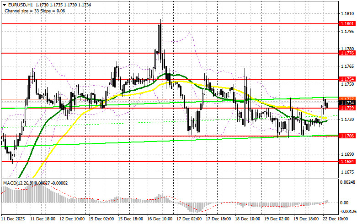Open the EURUSD,H1 chart menu triangle
The width and height of the screenshot is (357, 224).
pos(4,5)
